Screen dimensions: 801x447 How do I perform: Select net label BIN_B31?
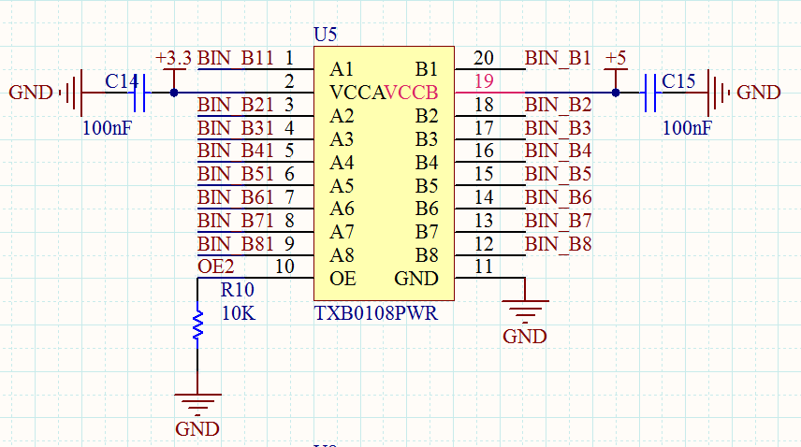click(236, 128)
